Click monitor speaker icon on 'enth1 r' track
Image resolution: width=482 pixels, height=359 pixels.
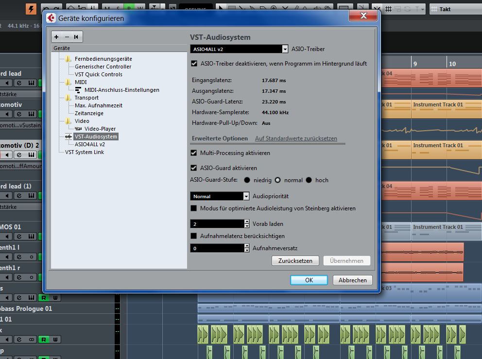coord(7,277)
